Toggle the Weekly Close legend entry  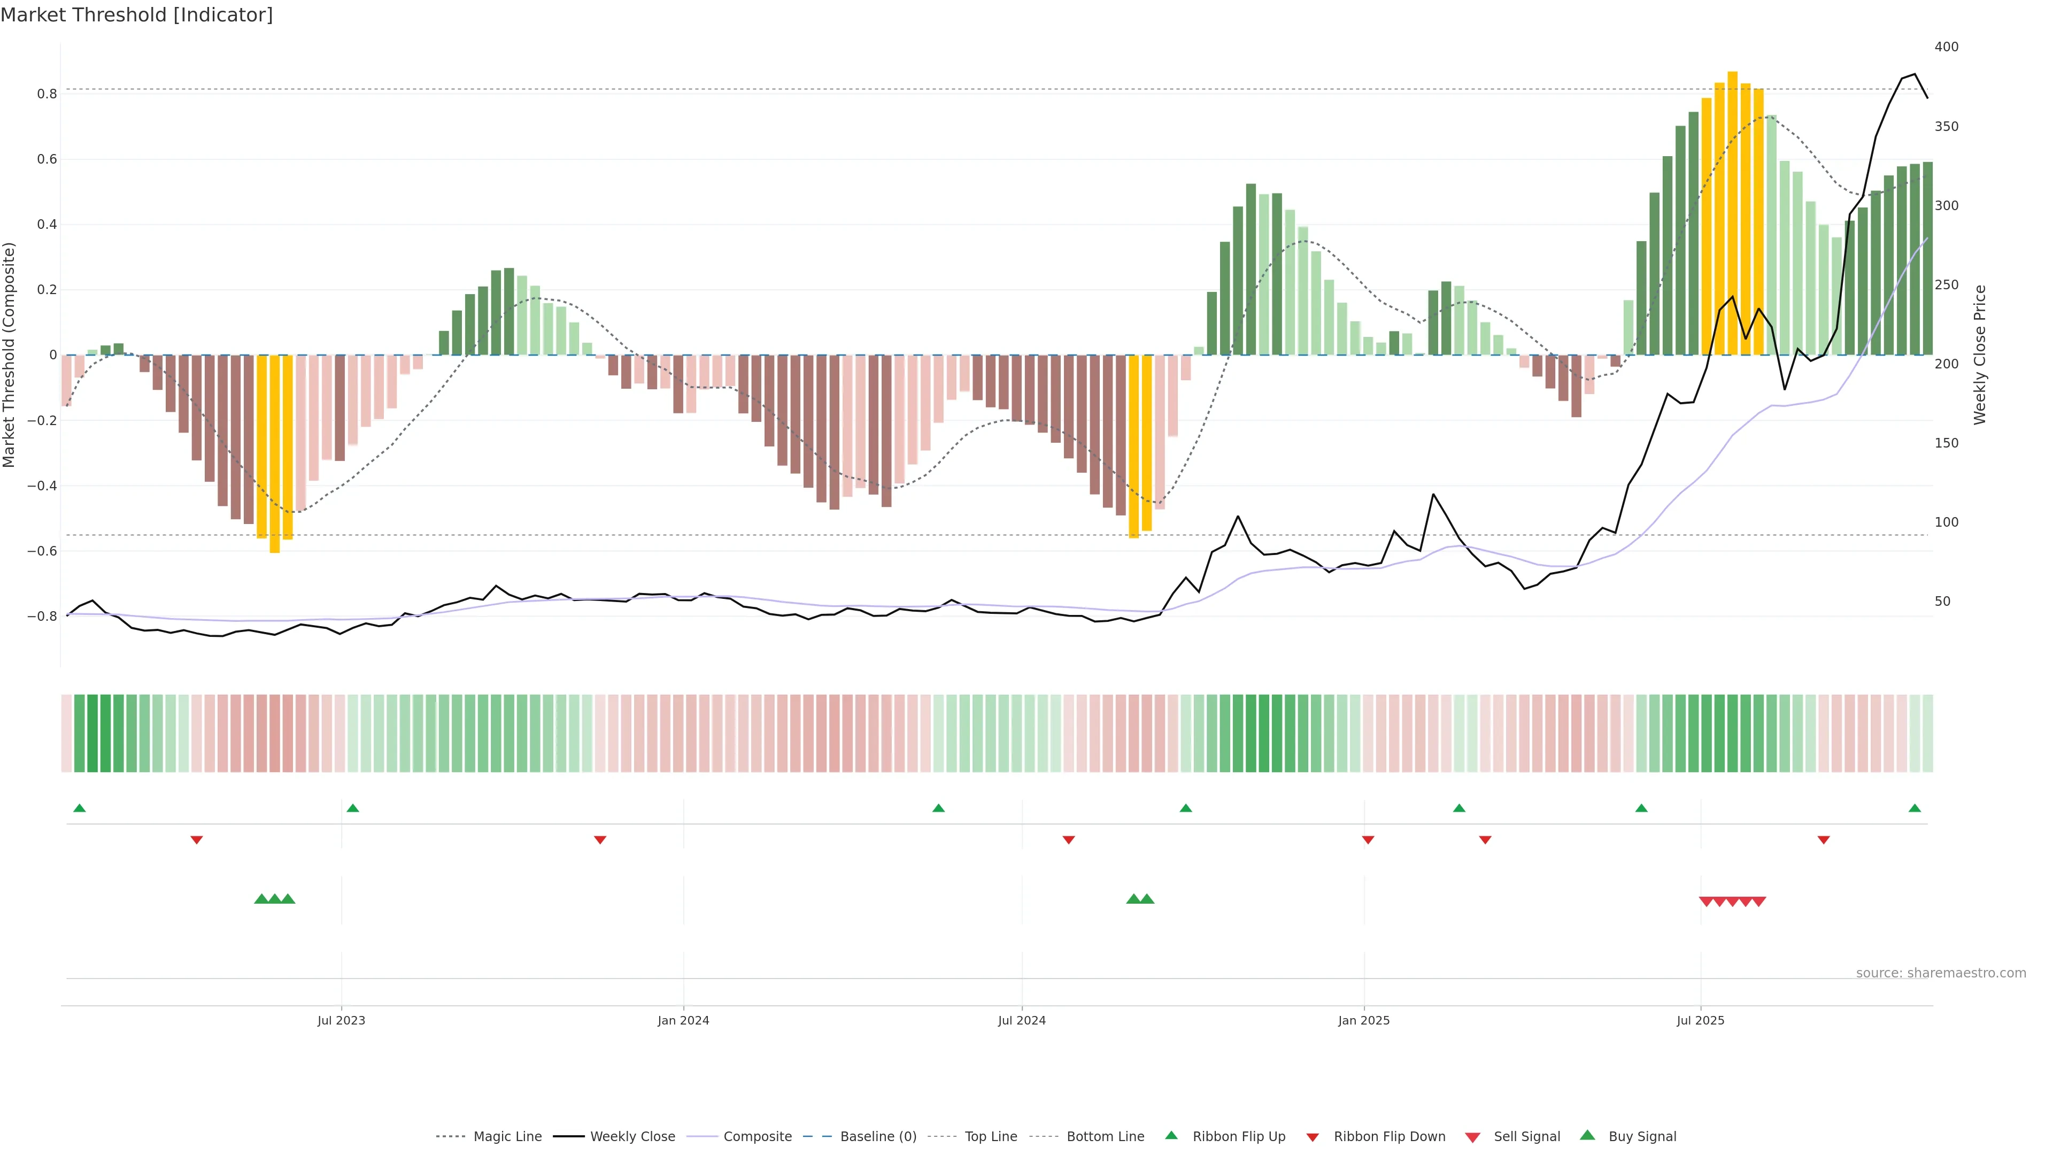tap(632, 1137)
